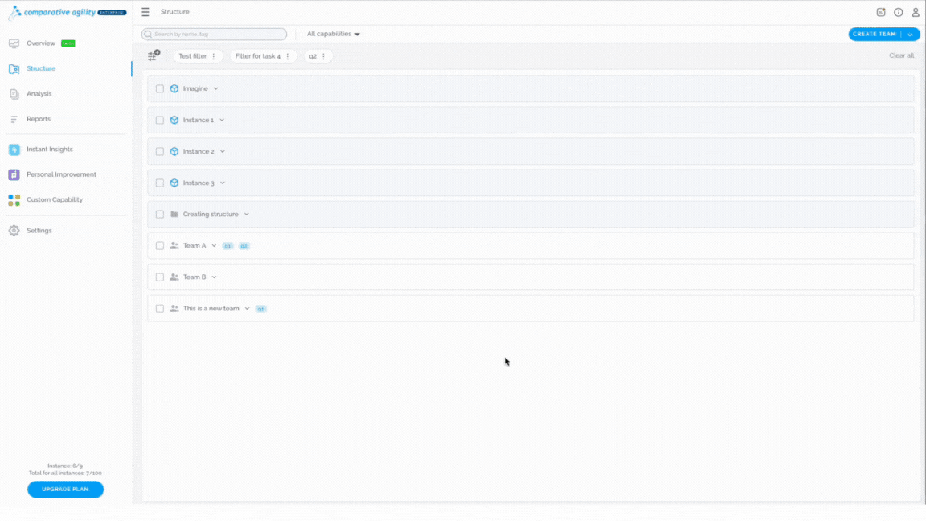Click the cube icon beside Imagine
The width and height of the screenshot is (926, 521).
[174, 88]
